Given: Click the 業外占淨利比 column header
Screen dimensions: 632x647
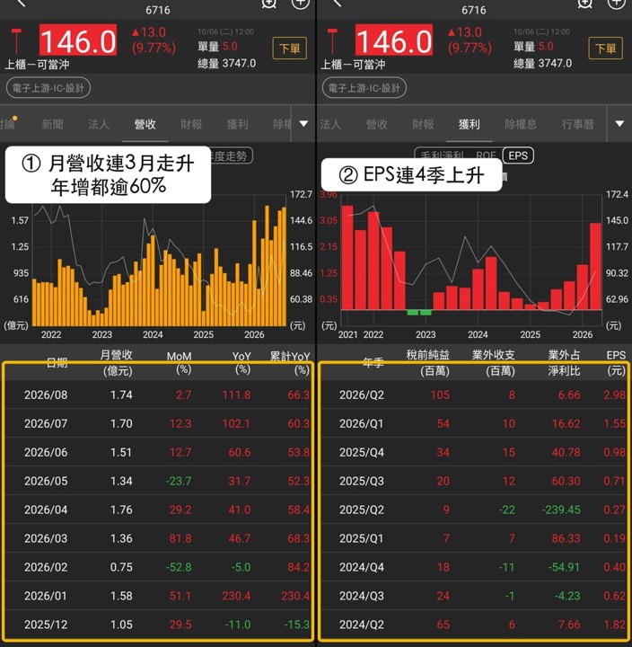Looking at the screenshot, I should point(564,362).
